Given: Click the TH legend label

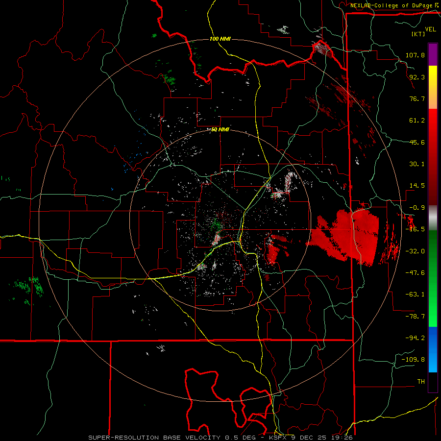Looking at the screenshot, I should (421, 381).
